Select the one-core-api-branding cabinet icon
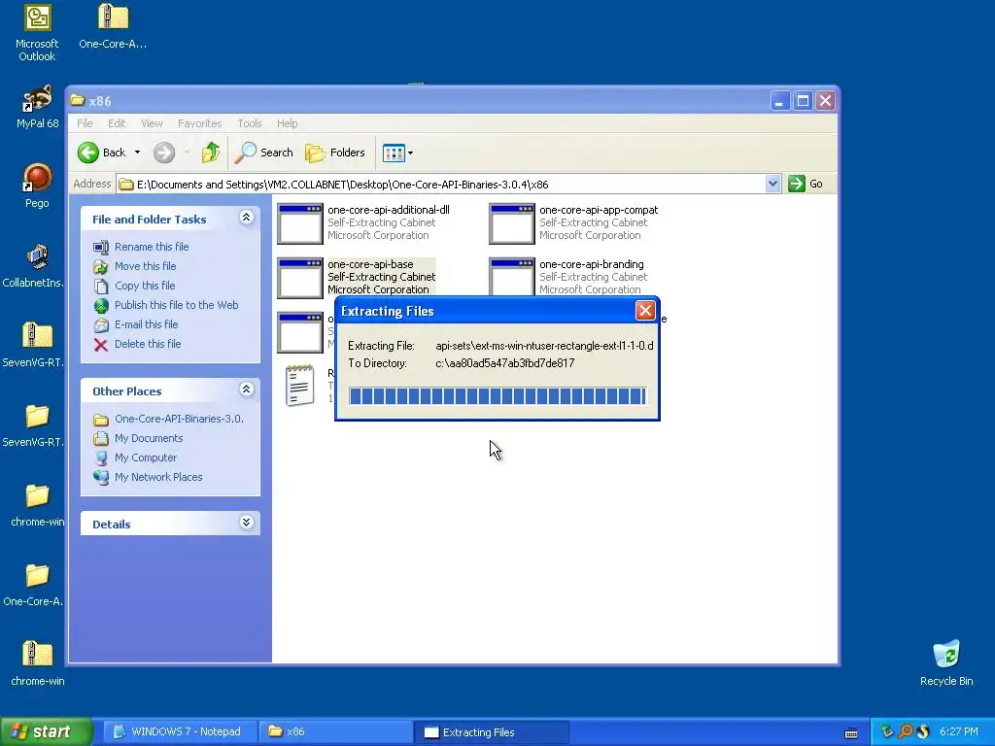 [512, 277]
